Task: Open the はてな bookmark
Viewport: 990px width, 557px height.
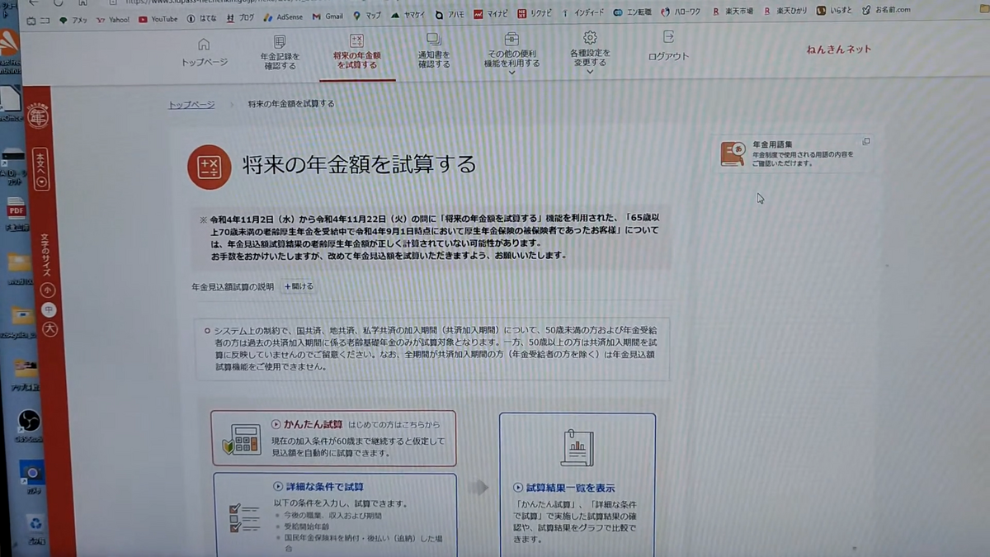Action: 202,18
